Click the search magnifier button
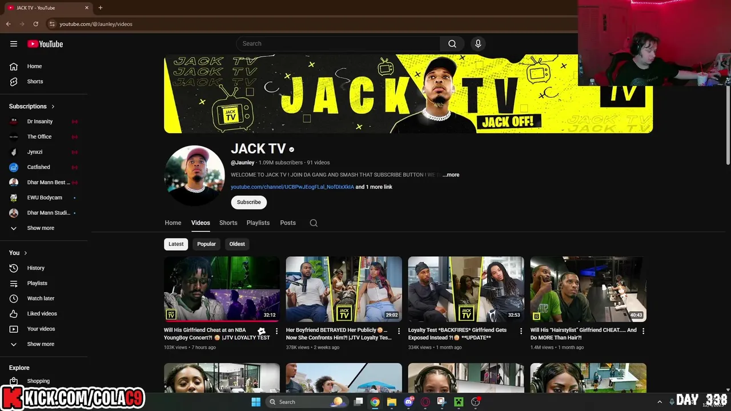Image resolution: width=731 pixels, height=411 pixels. click(x=452, y=44)
